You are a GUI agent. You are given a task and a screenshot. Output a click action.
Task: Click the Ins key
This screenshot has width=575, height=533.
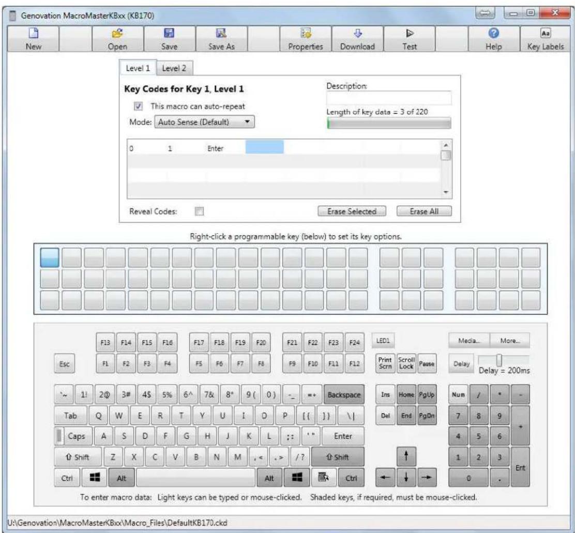click(x=385, y=394)
